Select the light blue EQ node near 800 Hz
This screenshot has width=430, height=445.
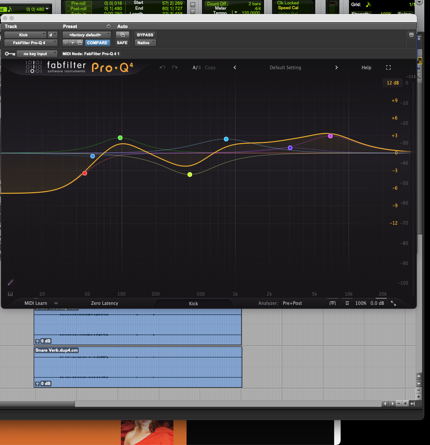point(226,139)
